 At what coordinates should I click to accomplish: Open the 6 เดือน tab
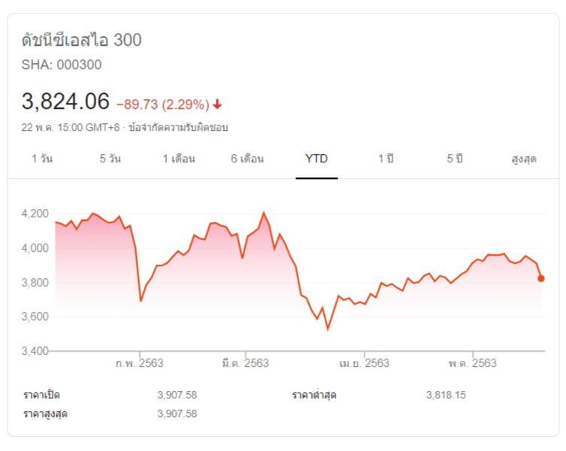[x=247, y=159]
